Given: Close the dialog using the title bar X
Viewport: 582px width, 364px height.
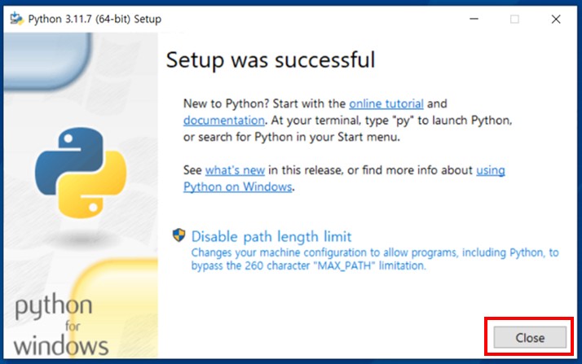Looking at the screenshot, I should [555, 19].
